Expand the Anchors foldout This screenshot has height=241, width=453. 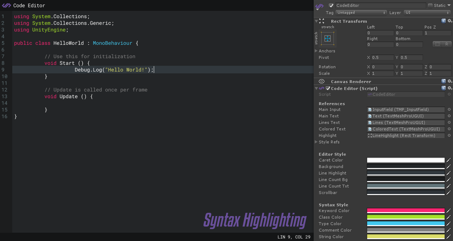[x=317, y=51]
